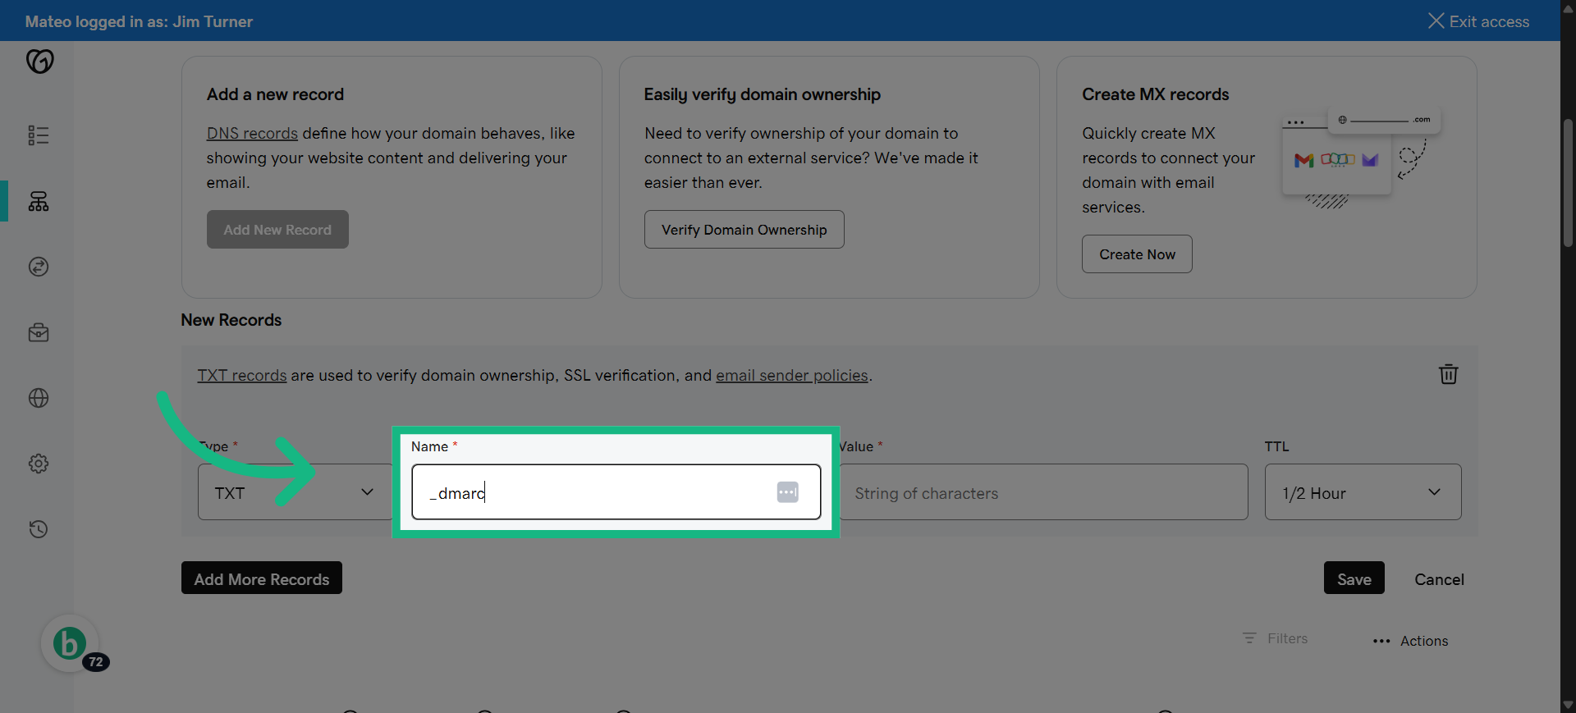
Task: Open the email sender policies link
Action: 791,375
